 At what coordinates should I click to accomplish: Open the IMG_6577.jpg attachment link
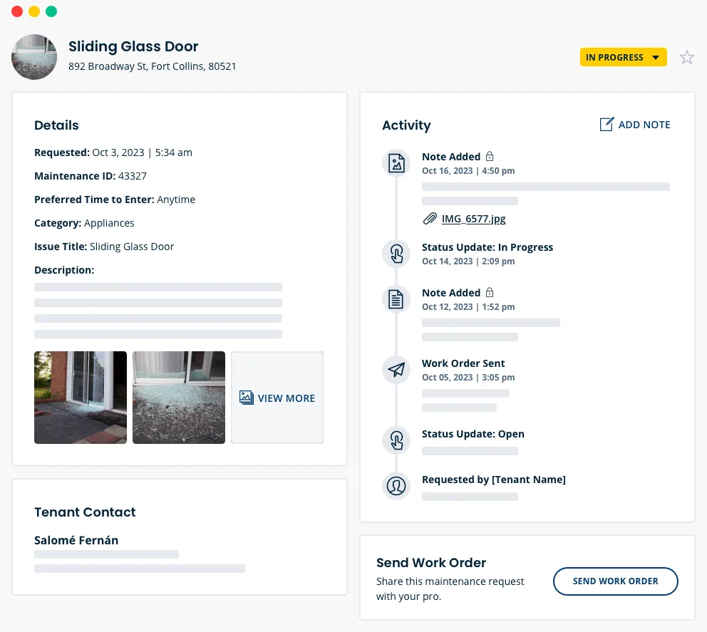473,219
